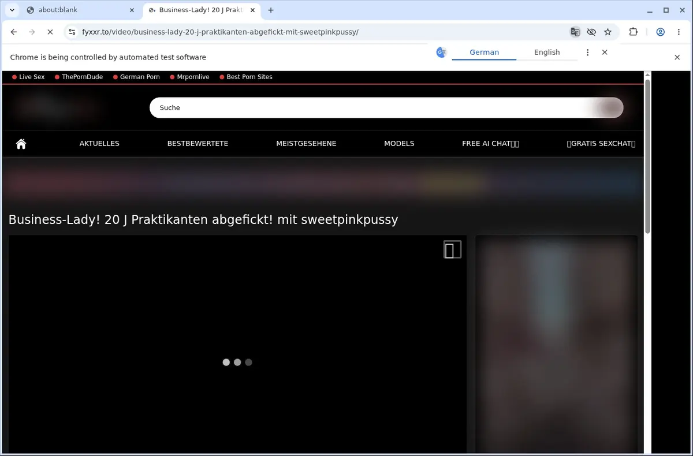Select German in the translate popup
This screenshot has width=693, height=456.
point(484,52)
